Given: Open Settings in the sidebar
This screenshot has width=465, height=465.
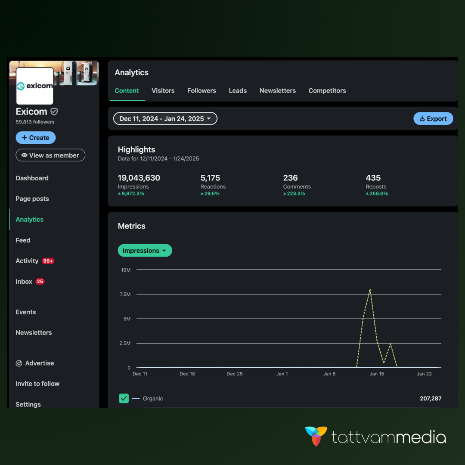Looking at the screenshot, I should pyautogui.click(x=28, y=404).
